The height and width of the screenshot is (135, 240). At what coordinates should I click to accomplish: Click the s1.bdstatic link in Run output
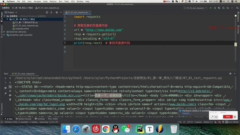(194, 91)
